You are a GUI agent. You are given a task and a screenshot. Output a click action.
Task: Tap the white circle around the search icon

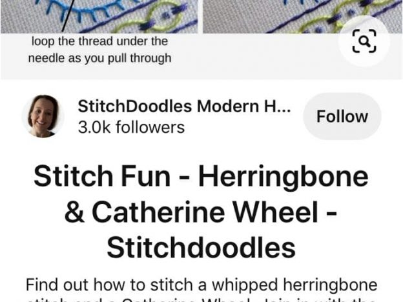[x=364, y=41]
